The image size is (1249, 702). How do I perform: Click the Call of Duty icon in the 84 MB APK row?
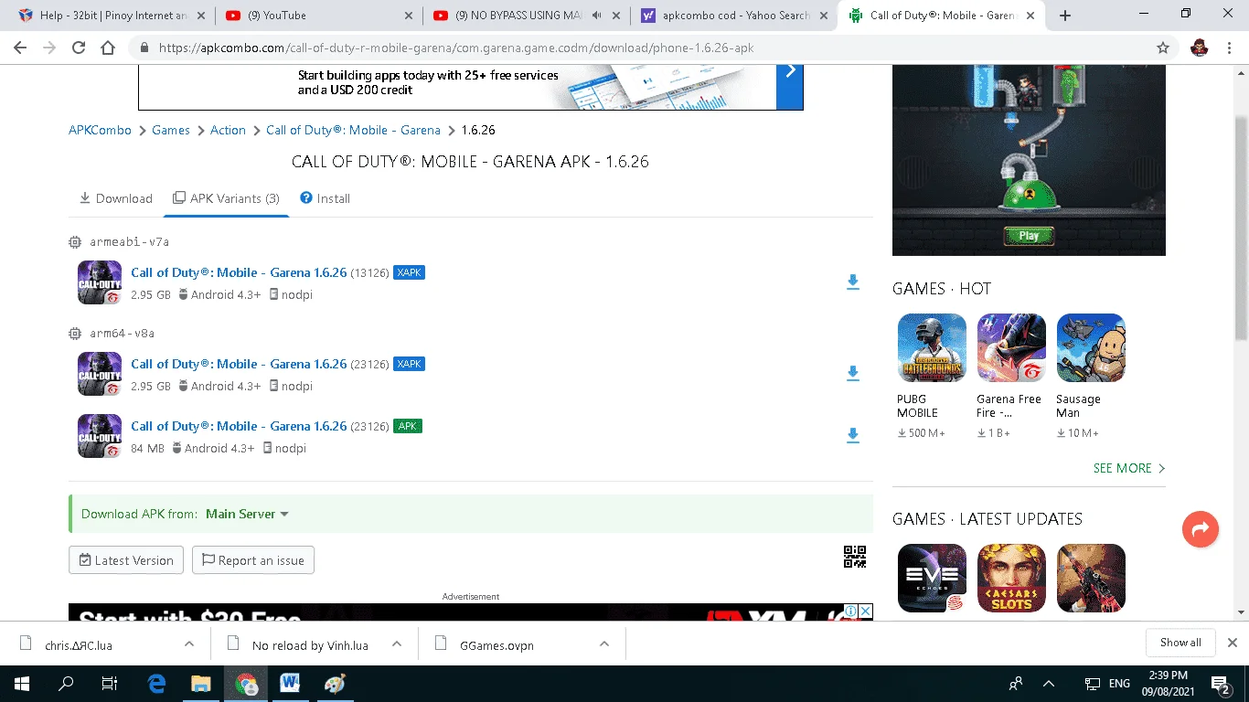pos(100,436)
